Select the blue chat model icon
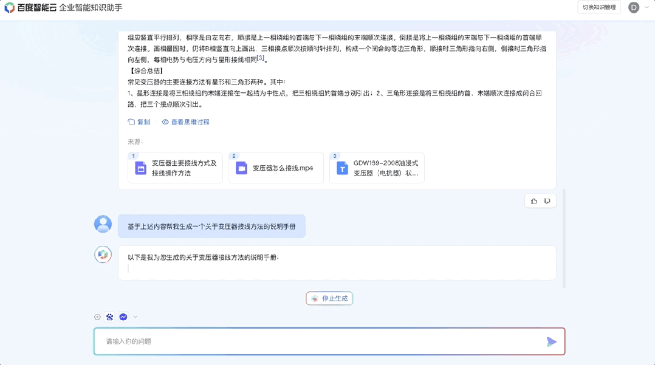Viewport: 655px width, 365px height. pyautogui.click(x=123, y=317)
